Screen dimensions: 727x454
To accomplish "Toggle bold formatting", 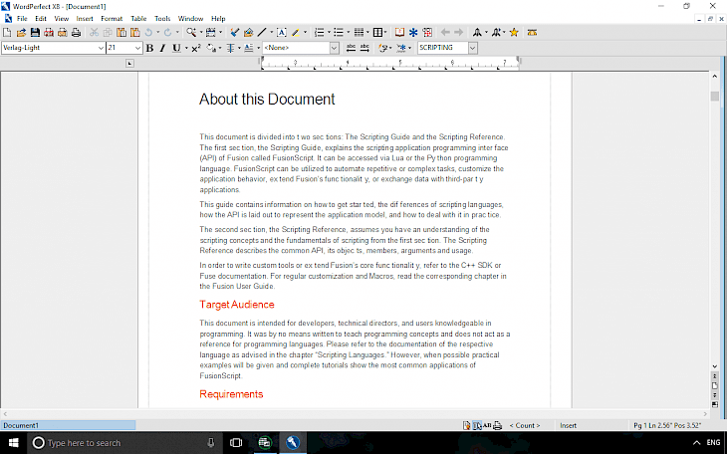I will (x=149, y=48).
